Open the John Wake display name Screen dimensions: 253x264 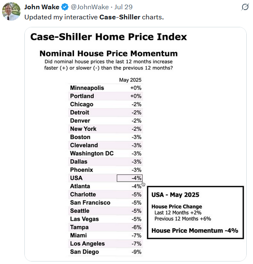[42, 7]
